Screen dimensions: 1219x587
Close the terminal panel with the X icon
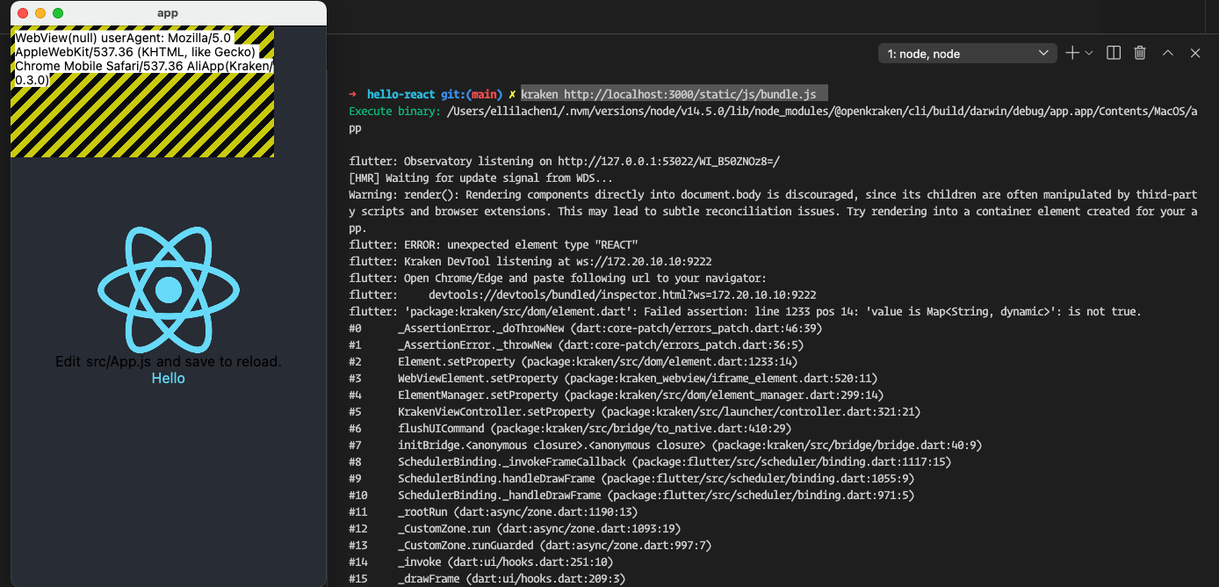pyautogui.click(x=1195, y=53)
